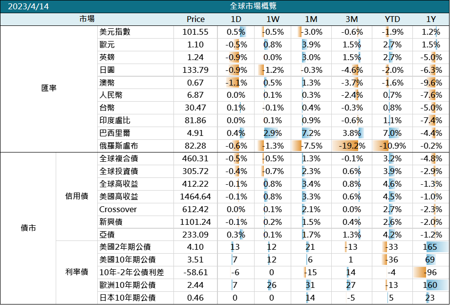
Task: Select the 英鎊 row label
Action: pyautogui.click(x=107, y=57)
